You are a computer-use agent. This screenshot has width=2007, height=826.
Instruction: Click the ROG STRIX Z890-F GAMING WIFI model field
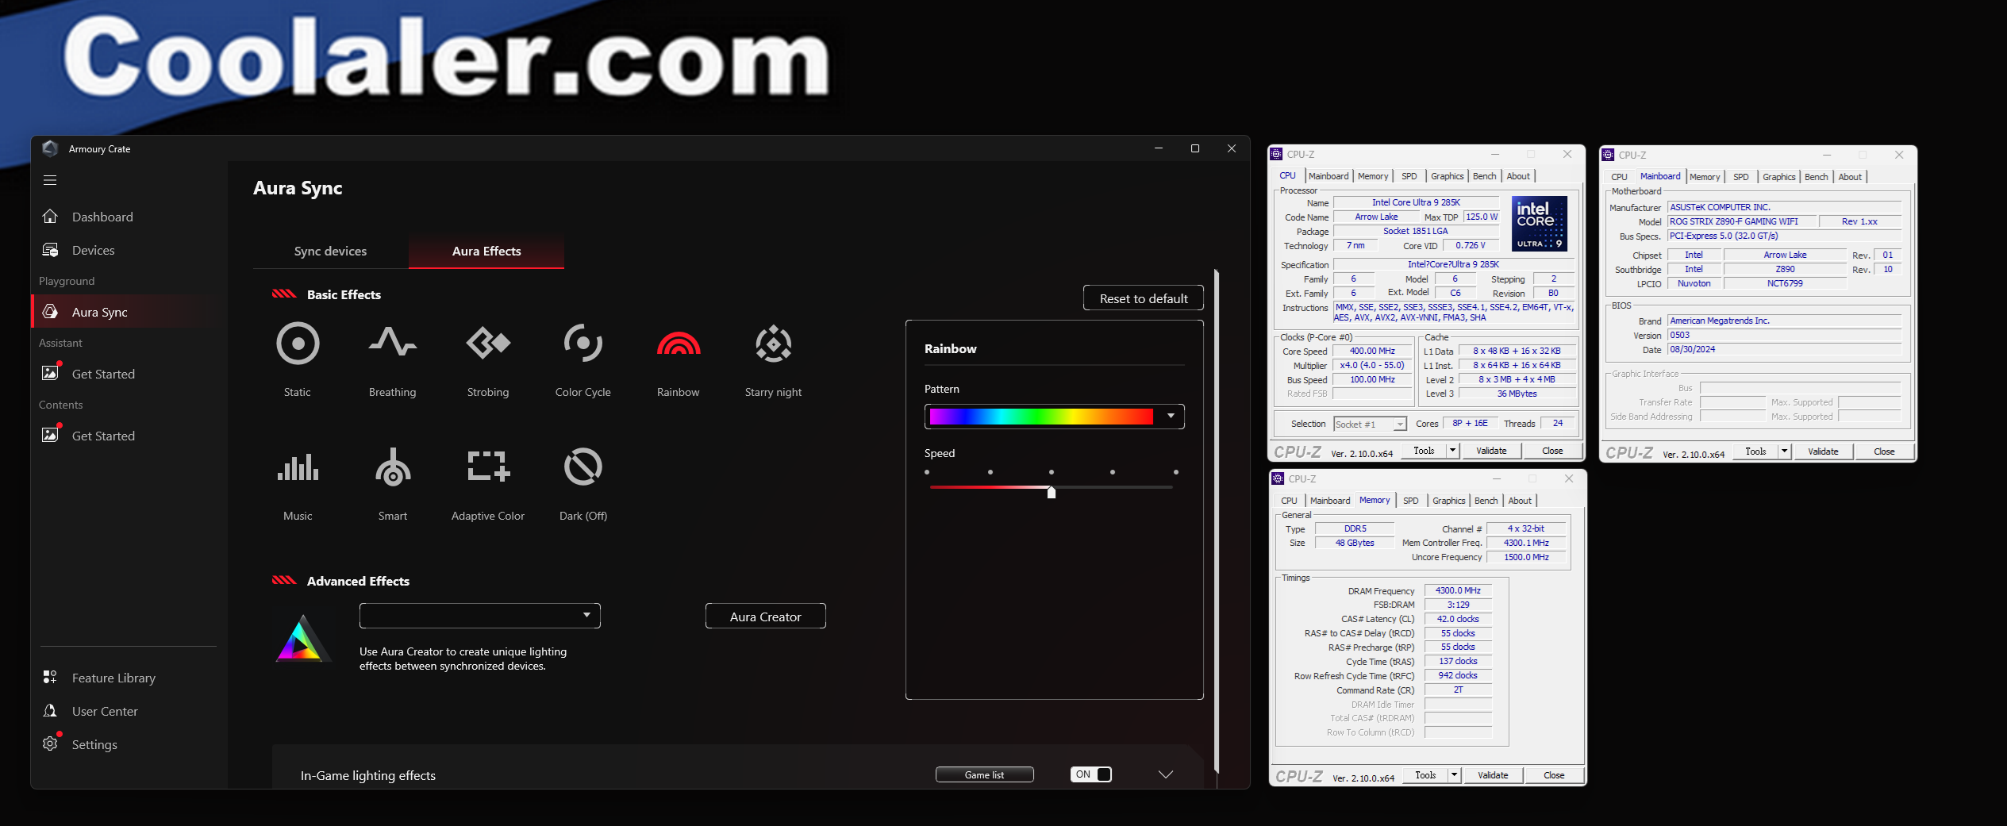pyautogui.click(x=1741, y=221)
